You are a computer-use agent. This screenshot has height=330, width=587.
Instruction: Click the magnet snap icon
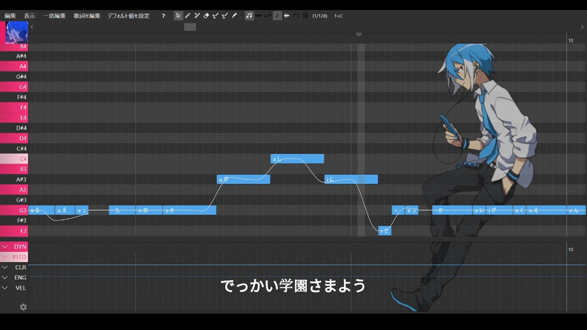(x=306, y=16)
